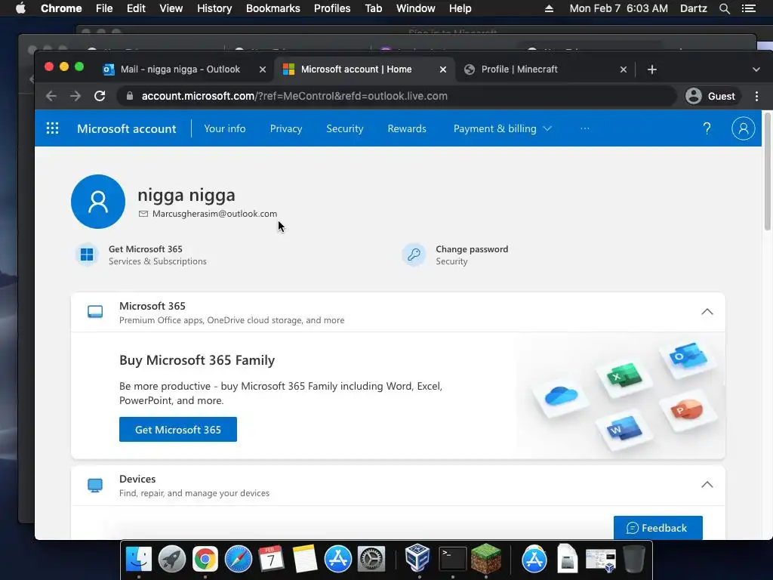Open Launchpad in the Dock
The image size is (773, 580).
click(171, 560)
